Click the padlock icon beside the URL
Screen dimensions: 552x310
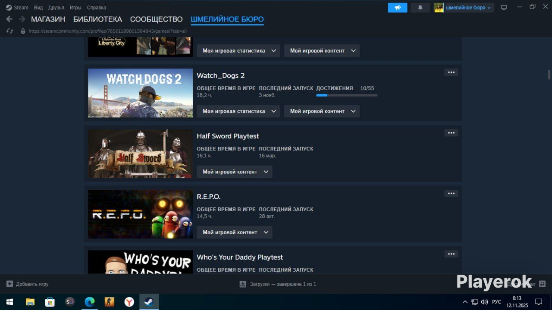coord(23,31)
